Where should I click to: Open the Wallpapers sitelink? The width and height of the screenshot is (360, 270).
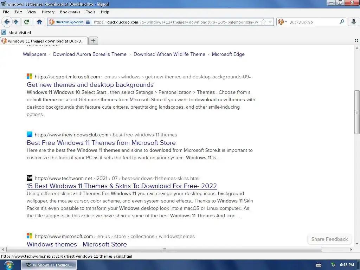pos(34,54)
